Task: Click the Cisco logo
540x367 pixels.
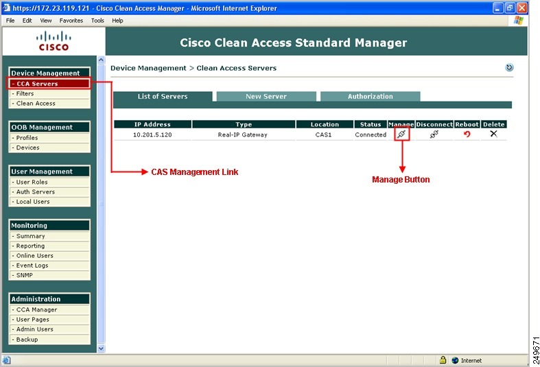Action: pyautogui.click(x=54, y=41)
